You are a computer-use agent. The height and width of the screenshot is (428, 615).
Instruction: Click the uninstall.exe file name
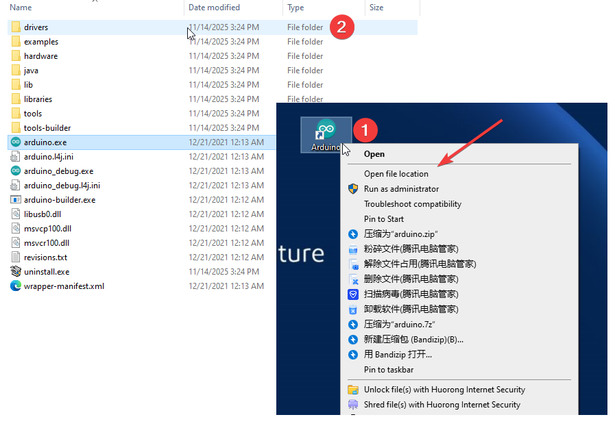coord(47,271)
